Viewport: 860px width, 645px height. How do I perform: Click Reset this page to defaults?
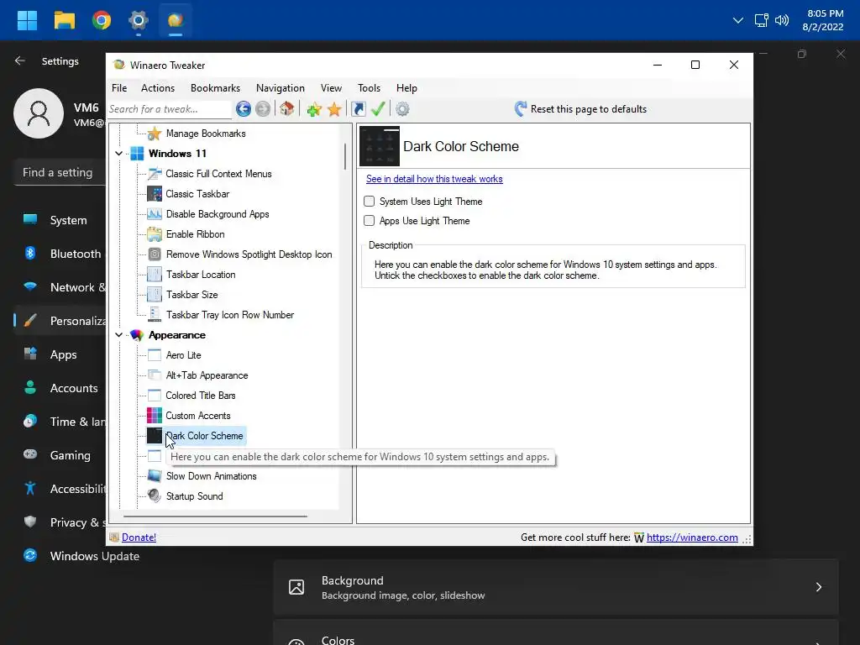tap(581, 109)
